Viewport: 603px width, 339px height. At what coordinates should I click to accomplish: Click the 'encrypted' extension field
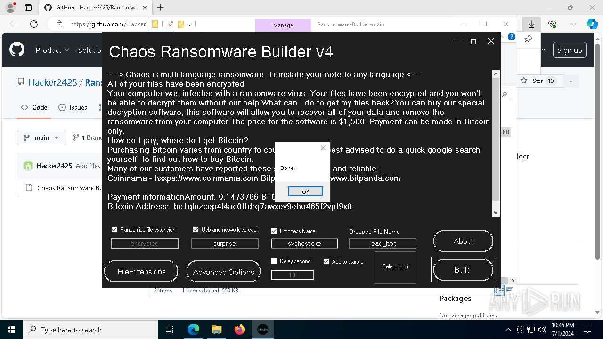[x=145, y=243]
